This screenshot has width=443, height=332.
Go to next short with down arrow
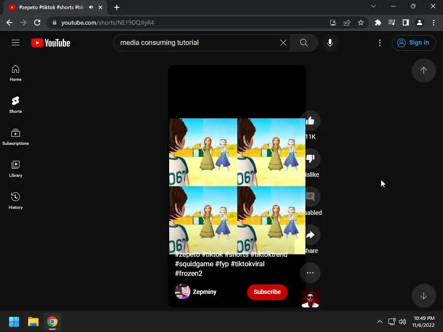(424, 296)
